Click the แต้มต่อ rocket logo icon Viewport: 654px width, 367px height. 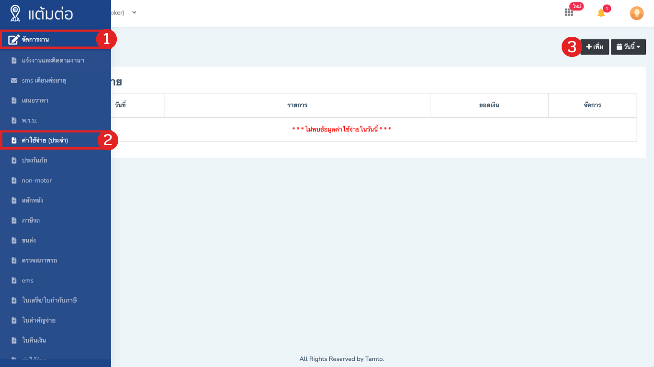[x=15, y=13]
